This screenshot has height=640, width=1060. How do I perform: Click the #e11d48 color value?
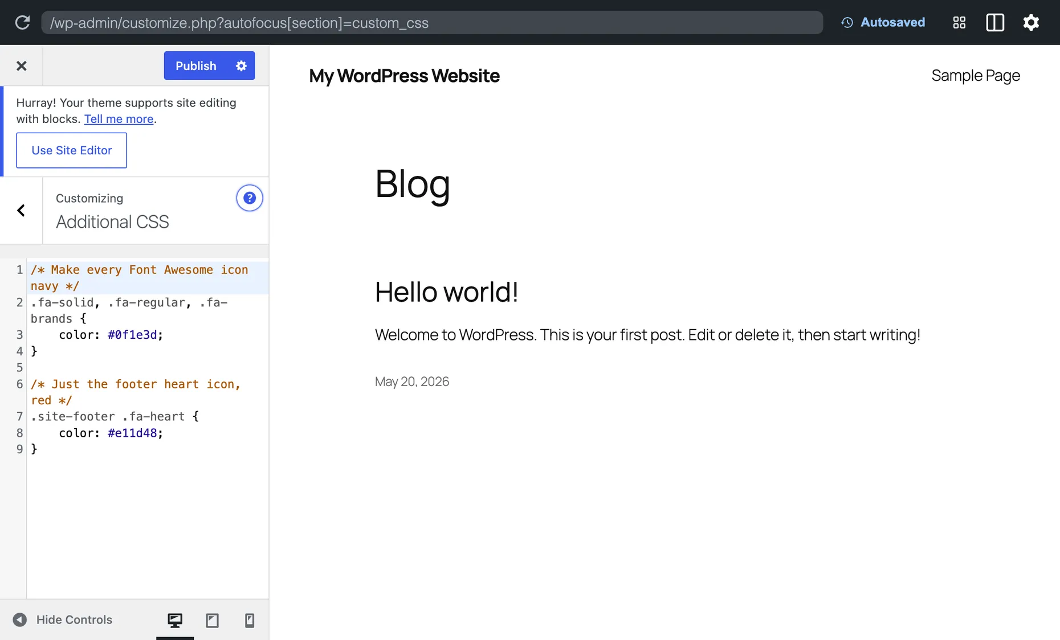click(132, 433)
